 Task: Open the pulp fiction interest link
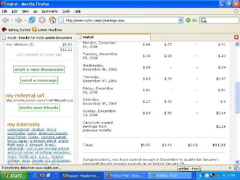tap(16, 137)
